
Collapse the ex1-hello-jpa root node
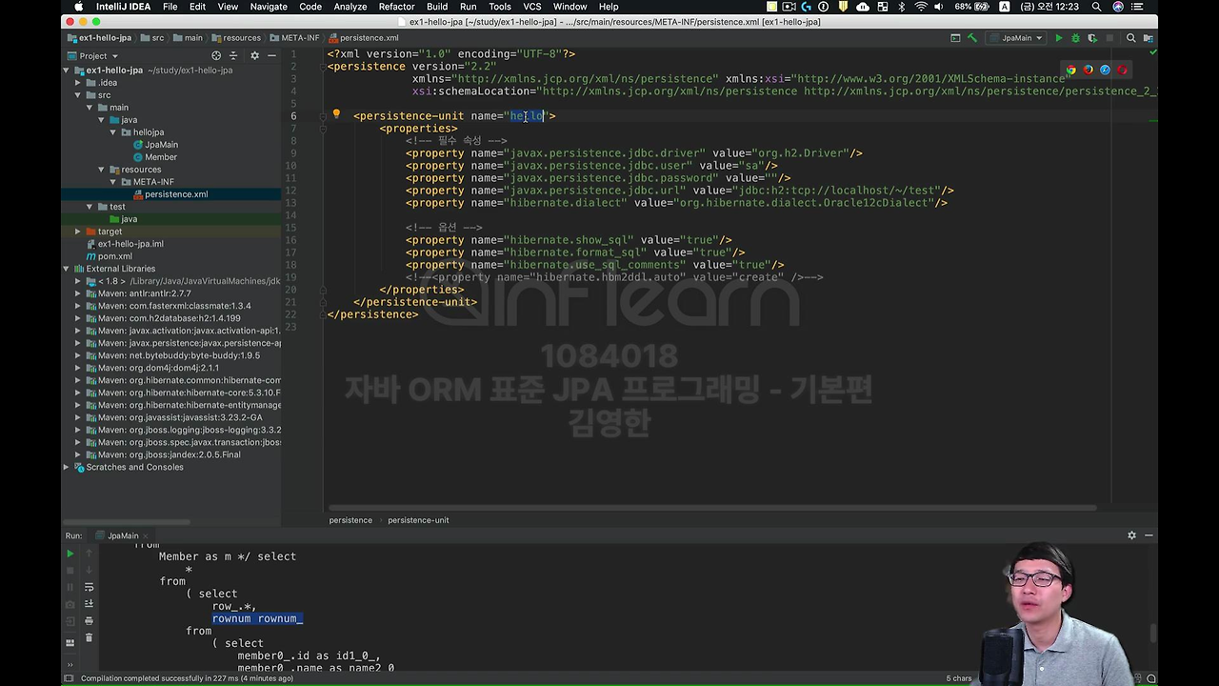tap(67, 71)
